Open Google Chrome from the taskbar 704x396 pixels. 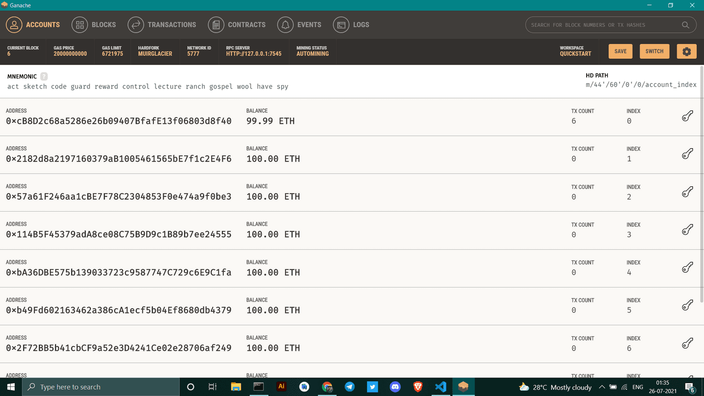pyautogui.click(x=327, y=387)
